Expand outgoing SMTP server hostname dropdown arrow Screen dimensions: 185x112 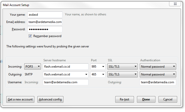tap(86, 74)
